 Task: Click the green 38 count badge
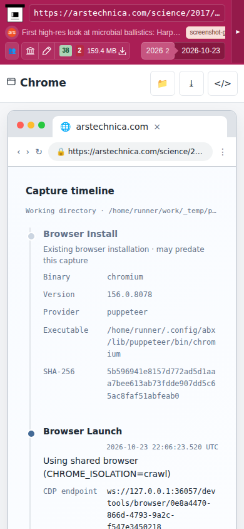click(66, 51)
